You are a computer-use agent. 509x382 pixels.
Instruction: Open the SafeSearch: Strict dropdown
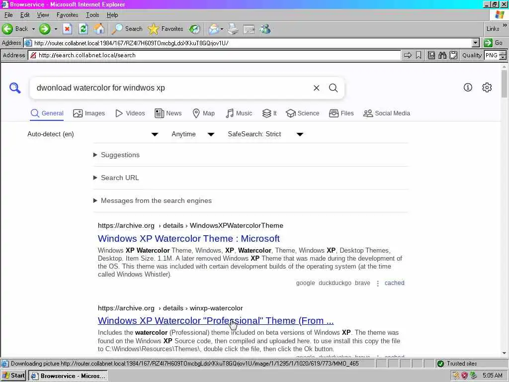click(265, 134)
